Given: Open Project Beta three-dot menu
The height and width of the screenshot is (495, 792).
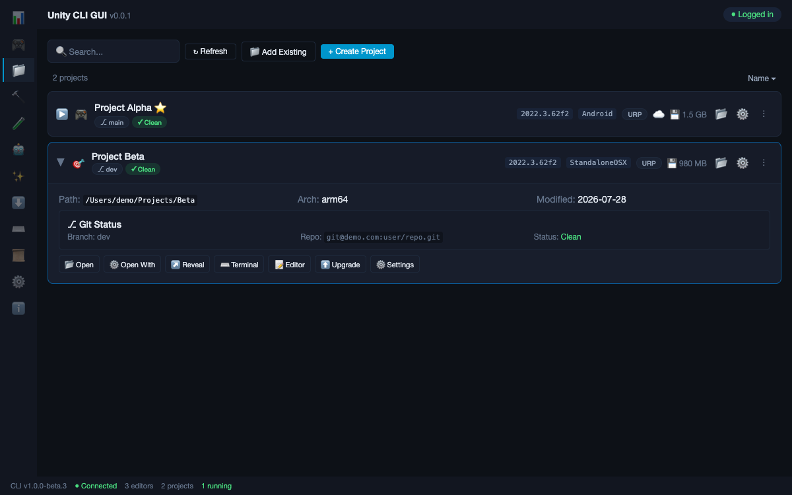Looking at the screenshot, I should [x=764, y=162].
